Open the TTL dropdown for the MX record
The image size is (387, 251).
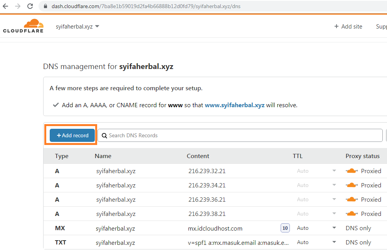[334, 228]
